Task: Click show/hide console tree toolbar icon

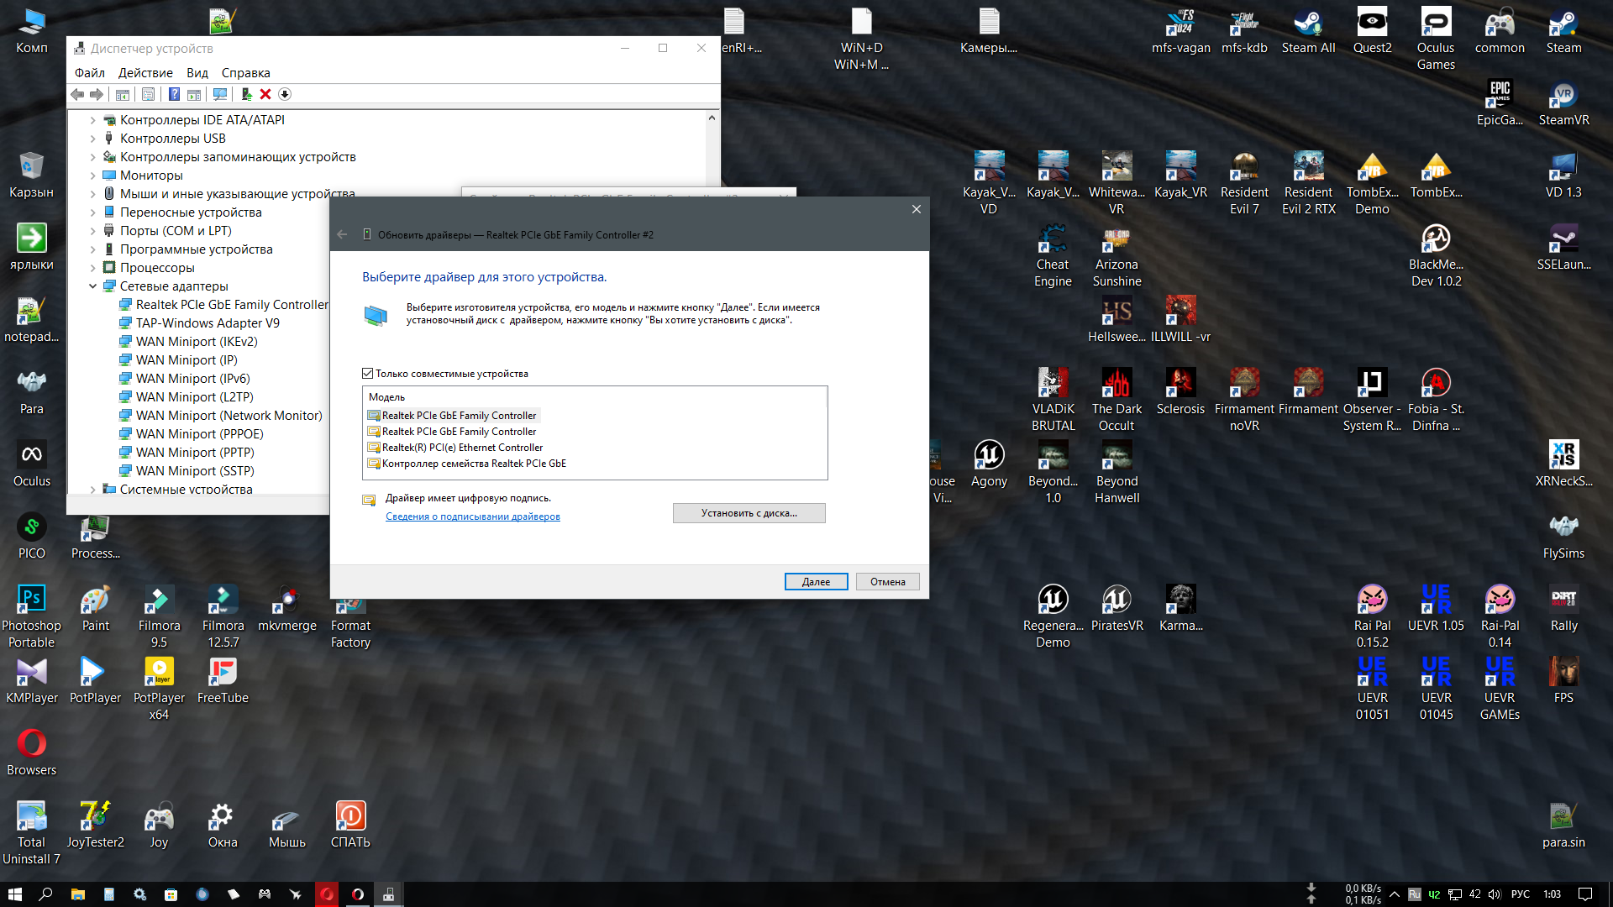Action: 123,94
